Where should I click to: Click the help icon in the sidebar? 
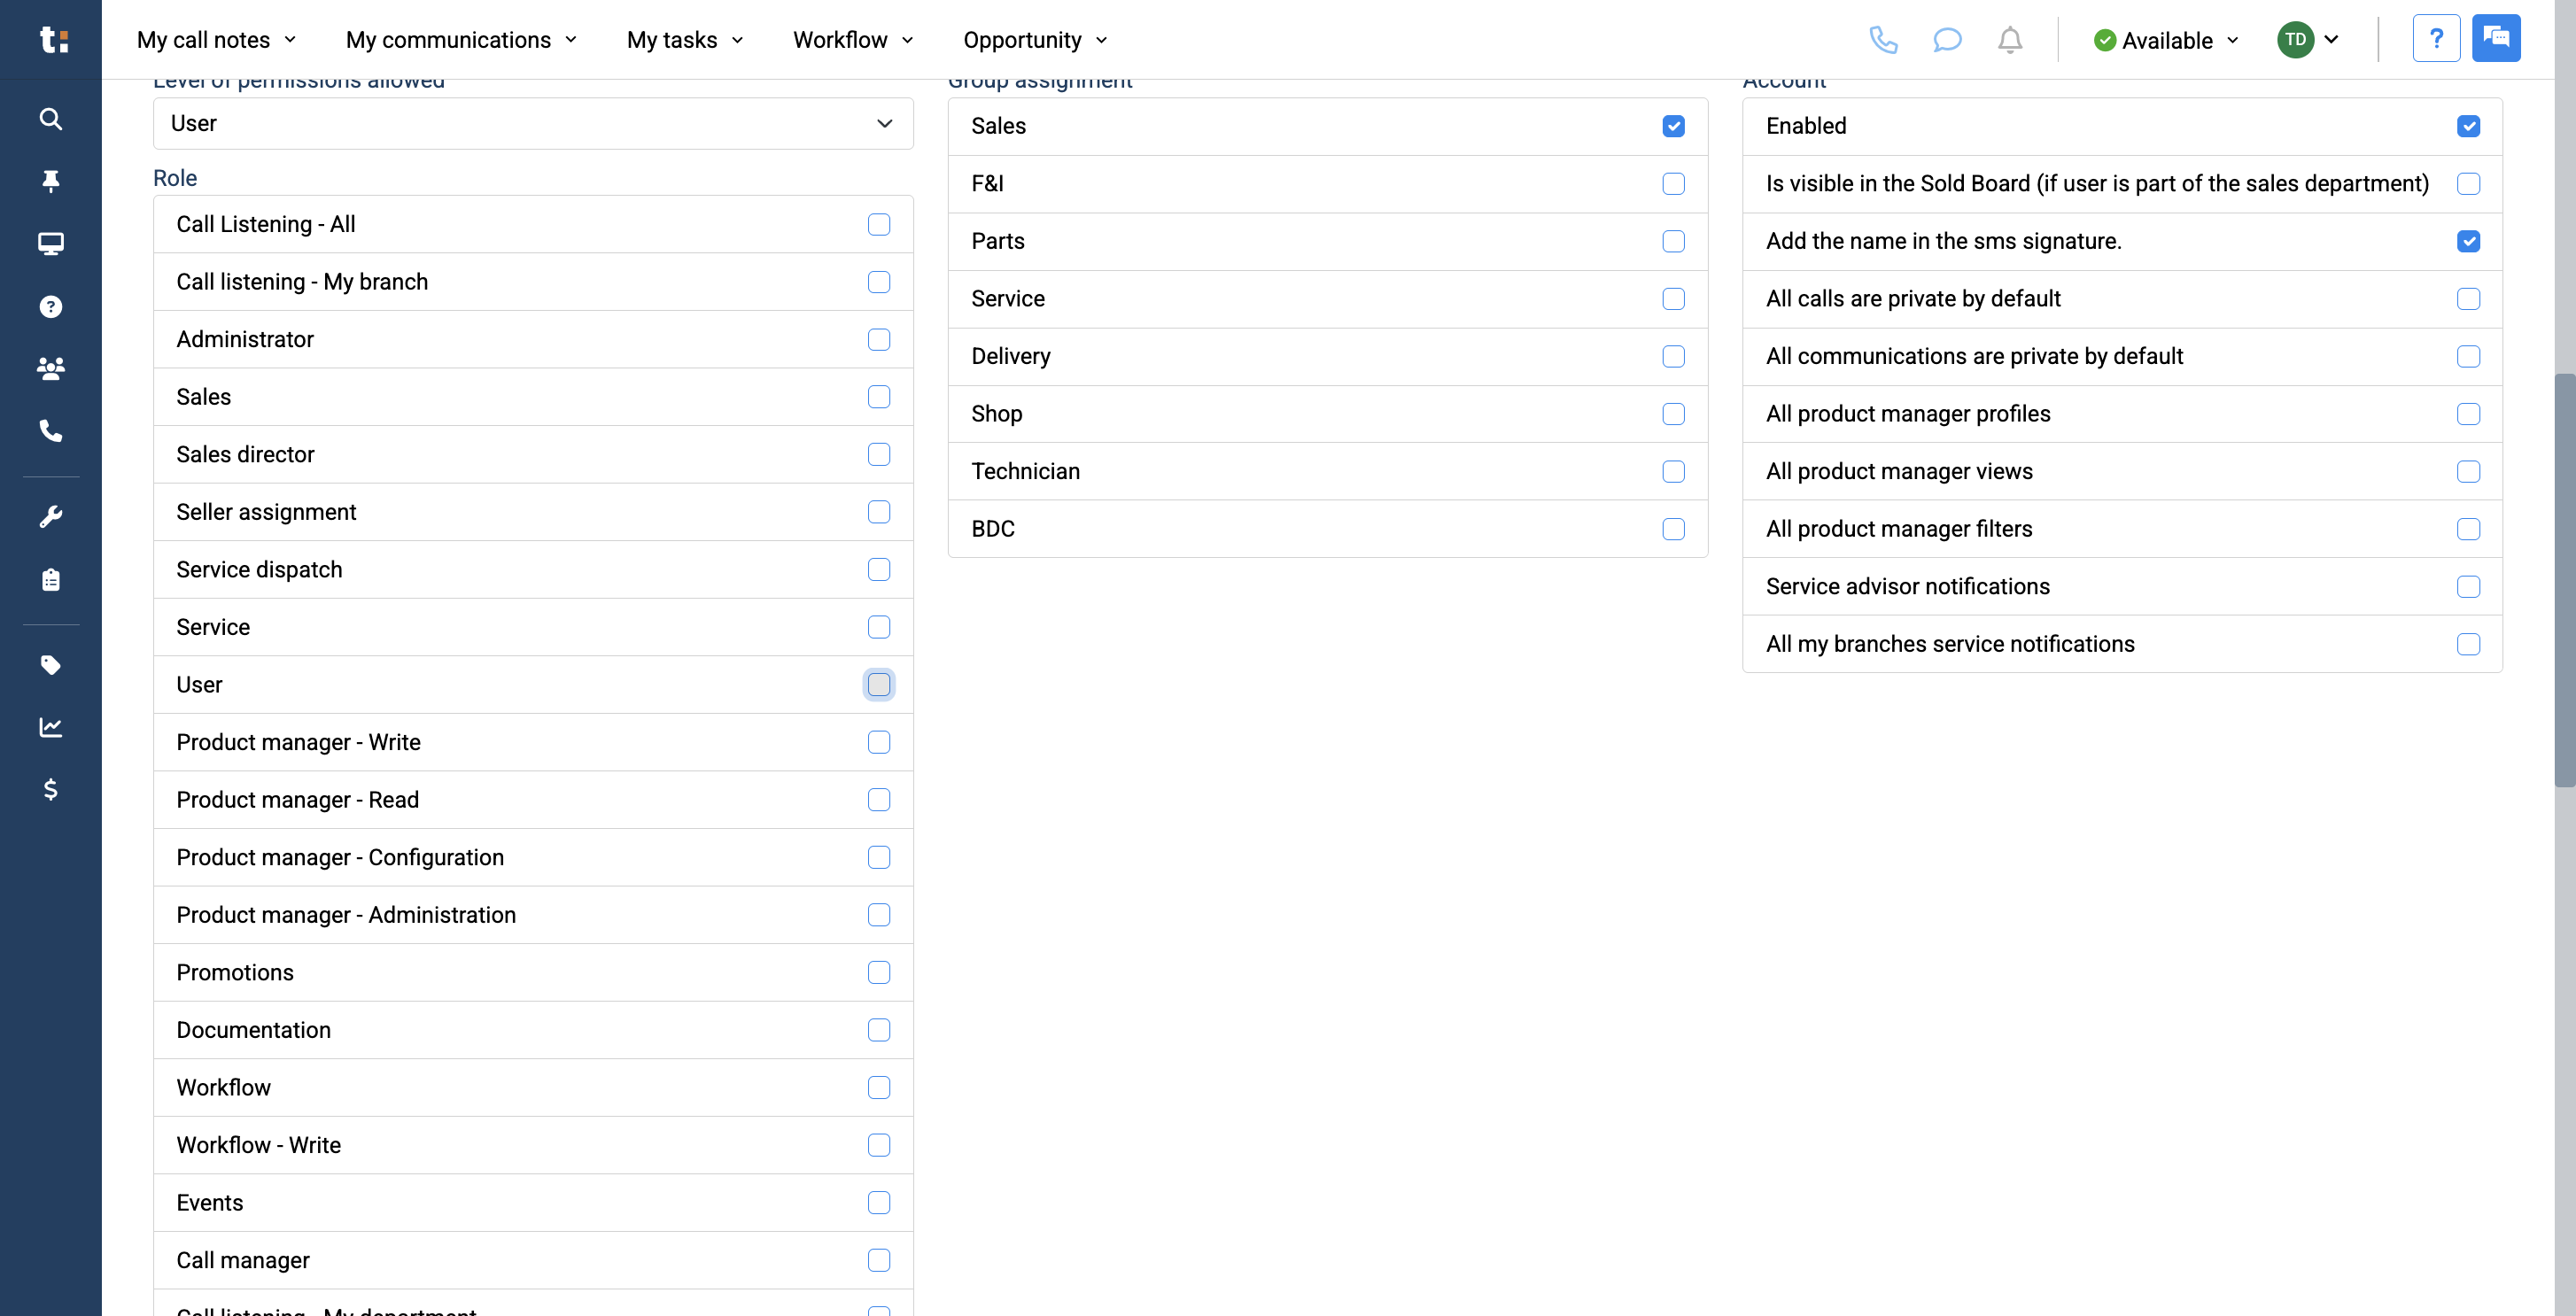pos(50,306)
